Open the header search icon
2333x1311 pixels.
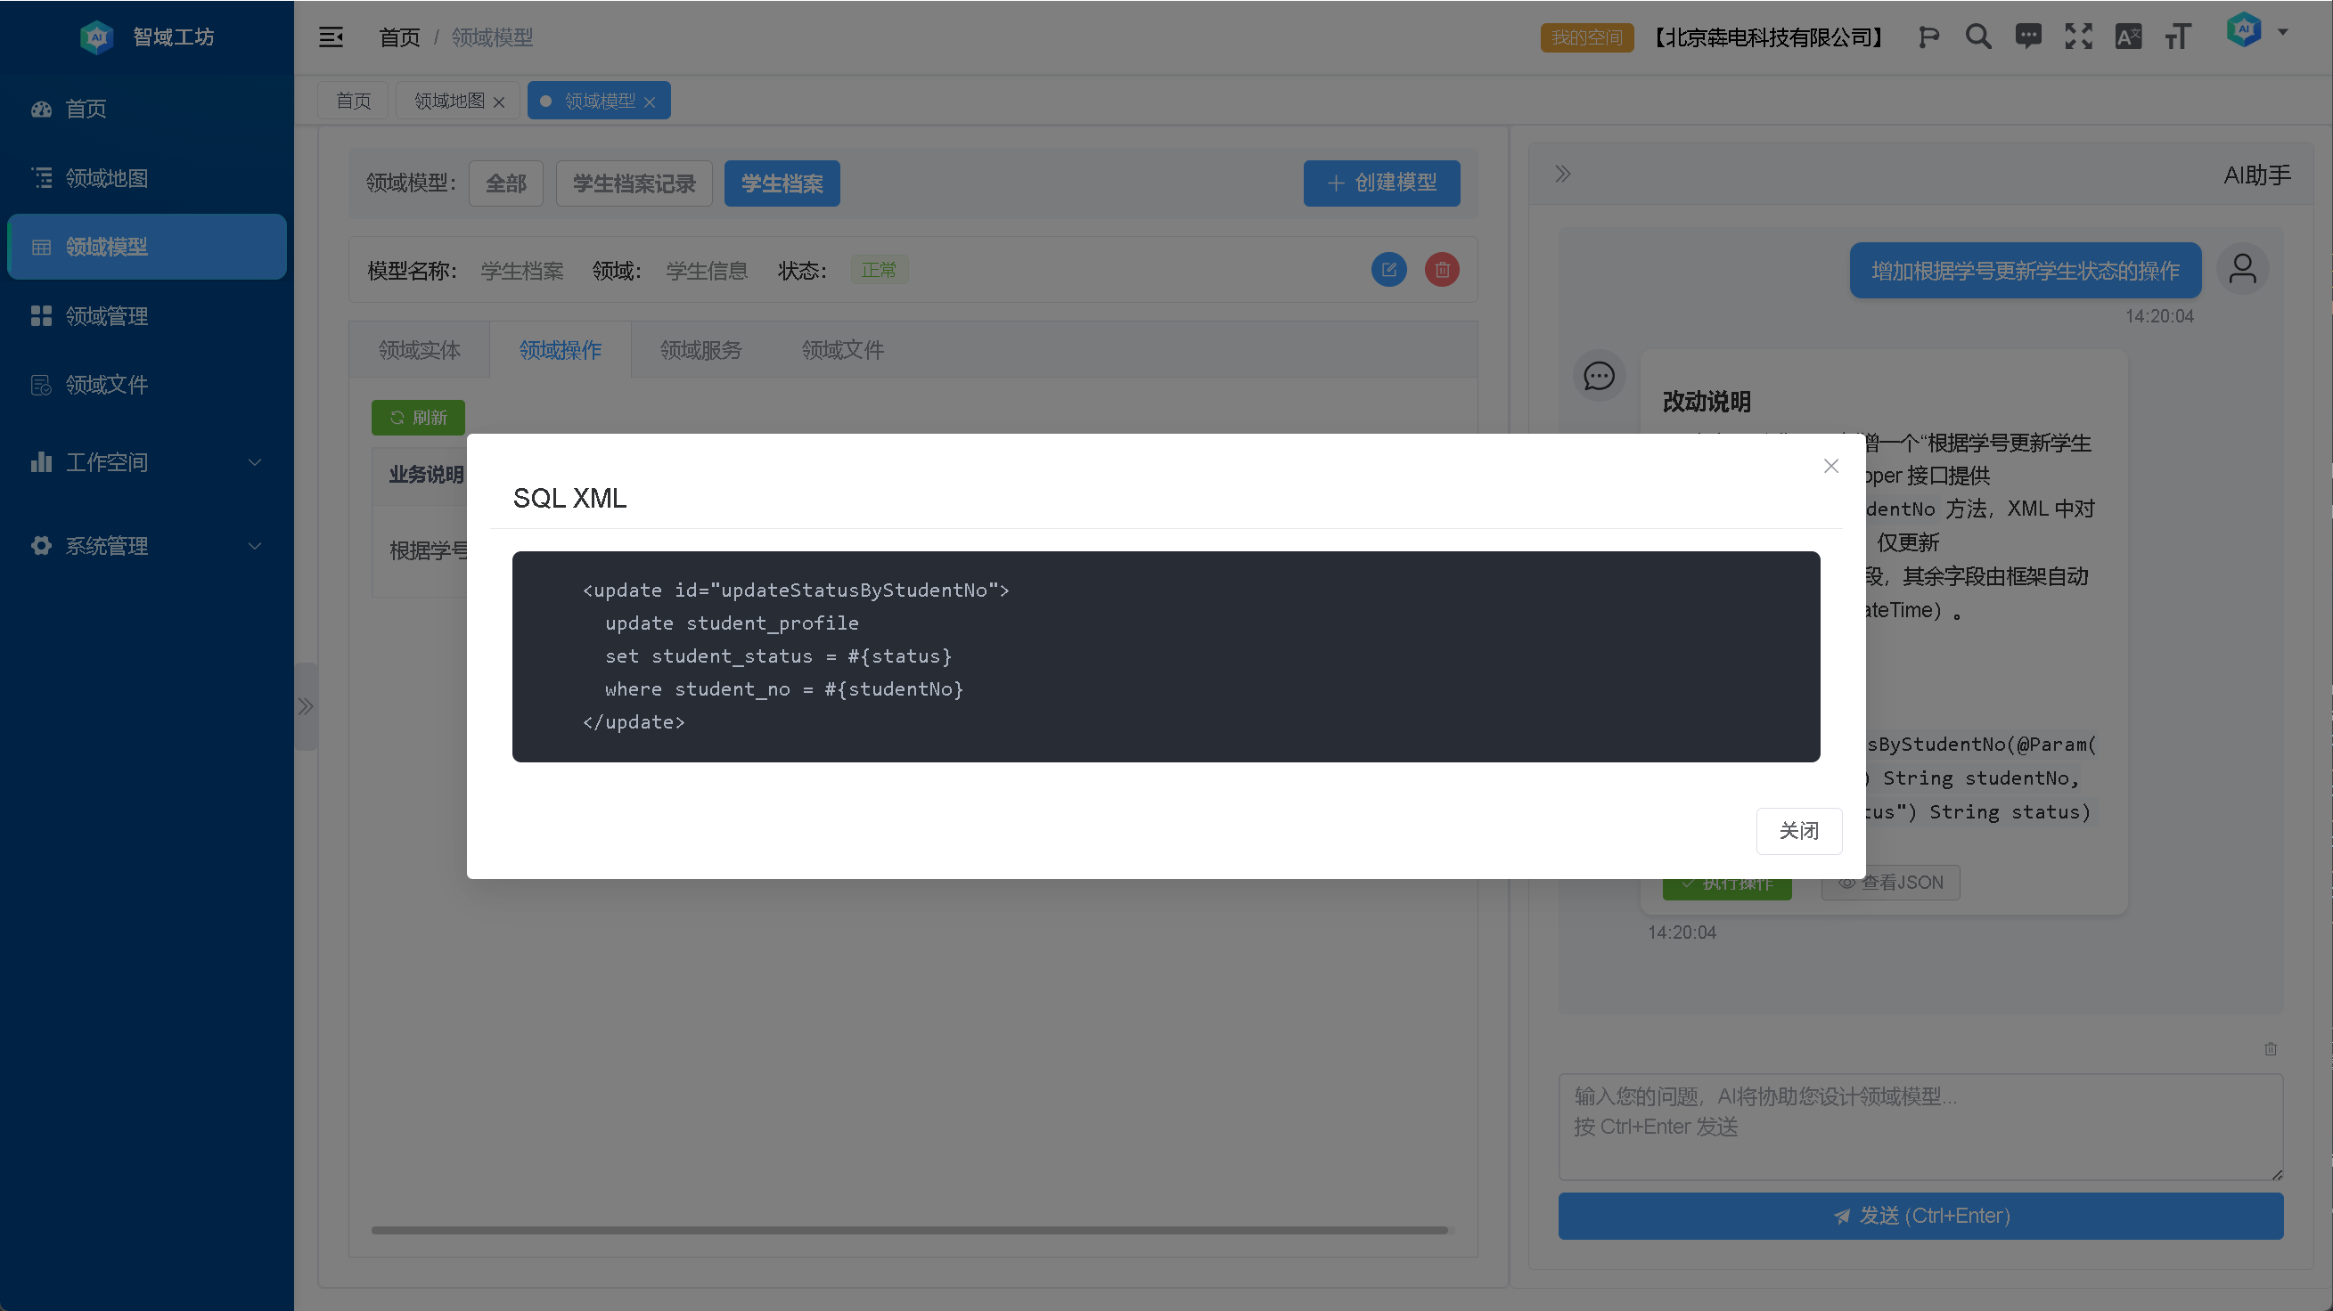click(x=1978, y=37)
